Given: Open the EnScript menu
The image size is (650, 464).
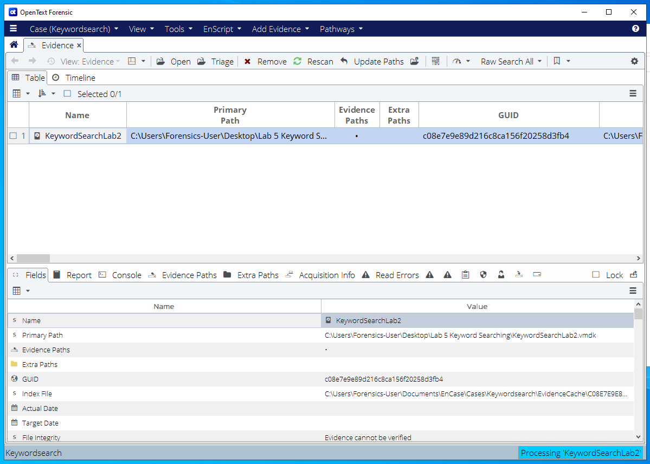Looking at the screenshot, I should [x=222, y=29].
